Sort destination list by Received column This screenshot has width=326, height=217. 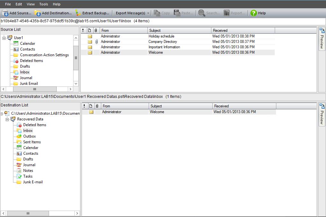(x=244, y=106)
